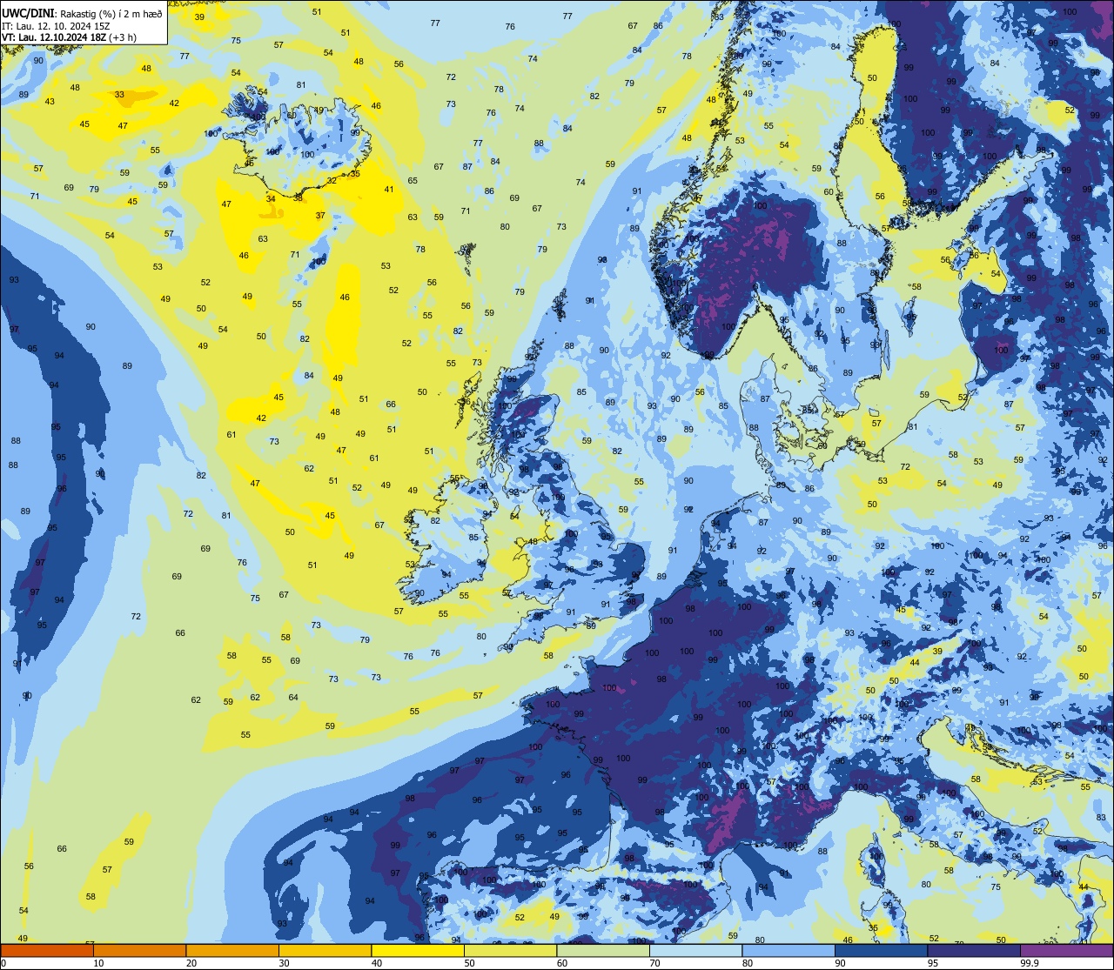Pick the bright yellow 40–50 legend segment
The image size is (1114, 970).
coord(418,950)
